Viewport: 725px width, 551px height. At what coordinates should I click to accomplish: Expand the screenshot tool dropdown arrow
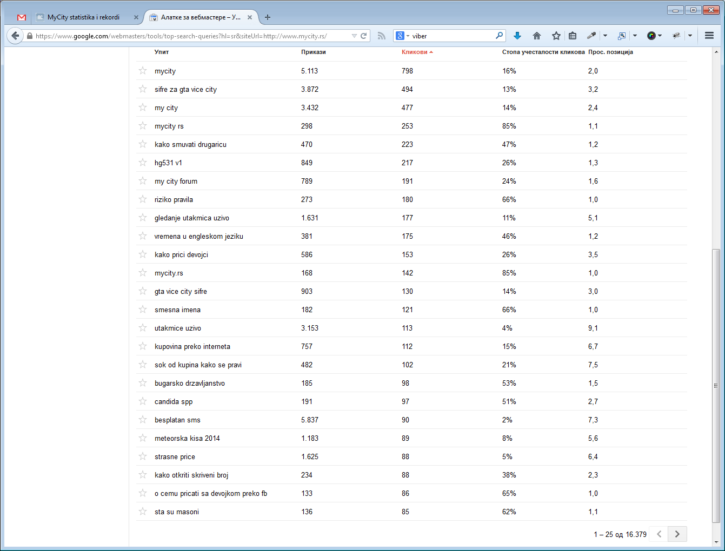tap(635, 36)
